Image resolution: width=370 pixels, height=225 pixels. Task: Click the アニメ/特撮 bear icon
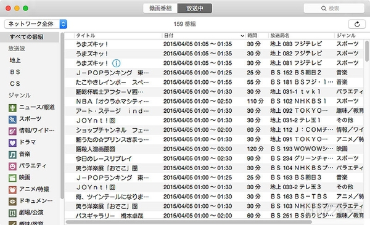12,190
